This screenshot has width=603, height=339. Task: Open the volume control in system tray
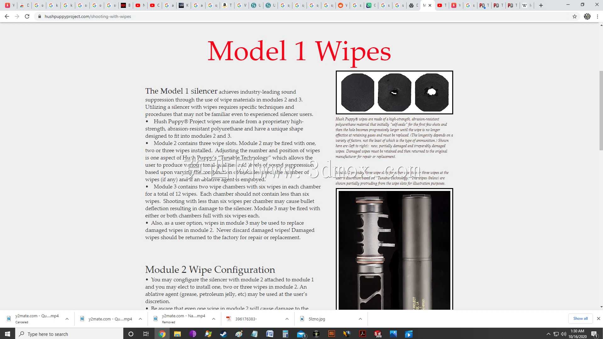click(x=564, y=334)
